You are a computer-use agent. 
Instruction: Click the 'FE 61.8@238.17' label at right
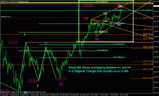point(148,10)
